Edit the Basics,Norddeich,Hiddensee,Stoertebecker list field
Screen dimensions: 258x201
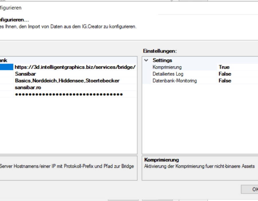75,81
